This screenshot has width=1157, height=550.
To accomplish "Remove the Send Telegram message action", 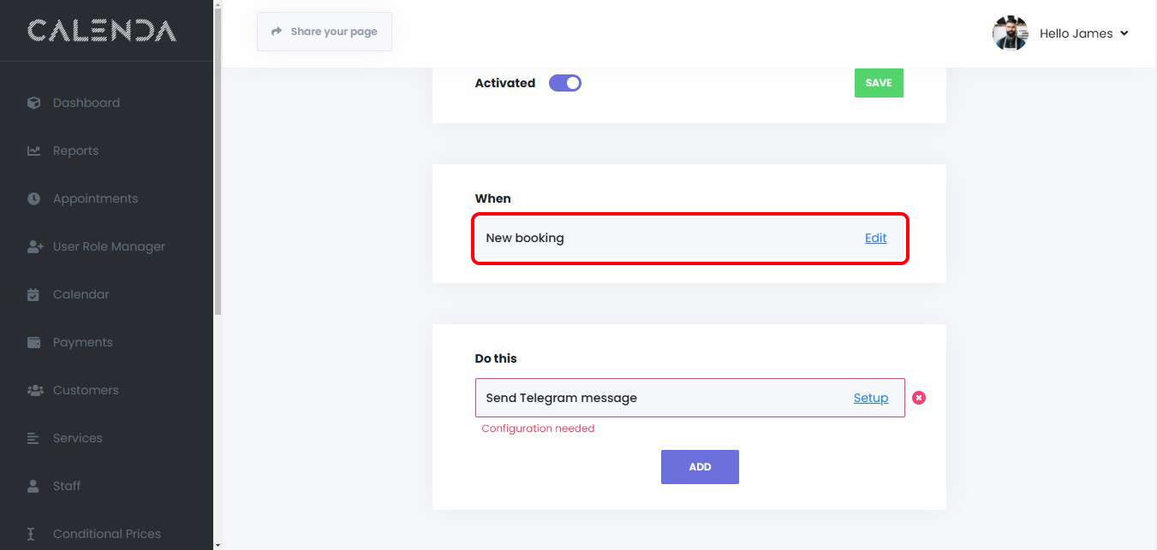I will (x=919, y=398).
